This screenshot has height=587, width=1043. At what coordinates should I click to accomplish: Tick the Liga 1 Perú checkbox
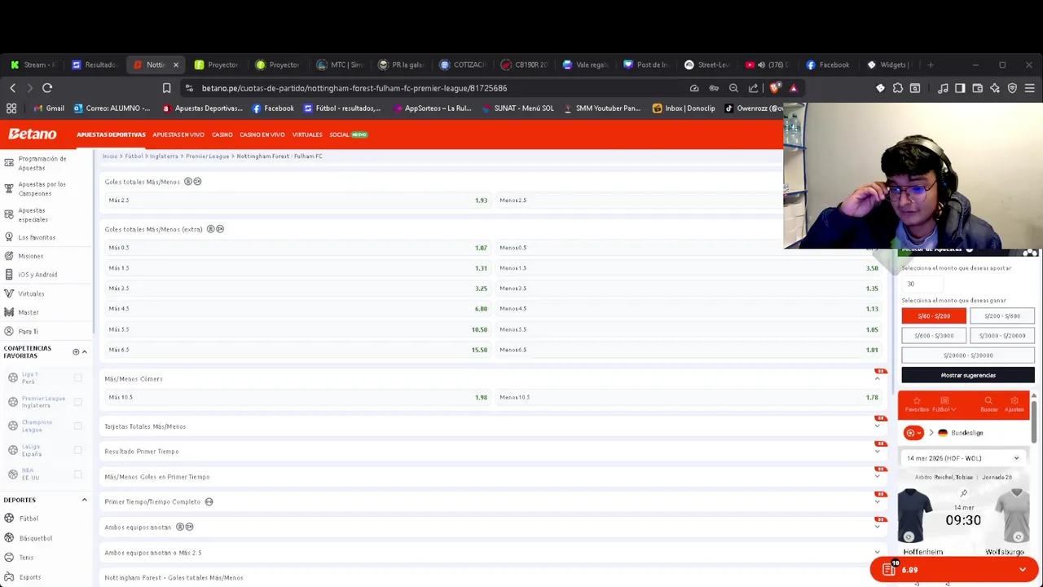tap(78, 377)
